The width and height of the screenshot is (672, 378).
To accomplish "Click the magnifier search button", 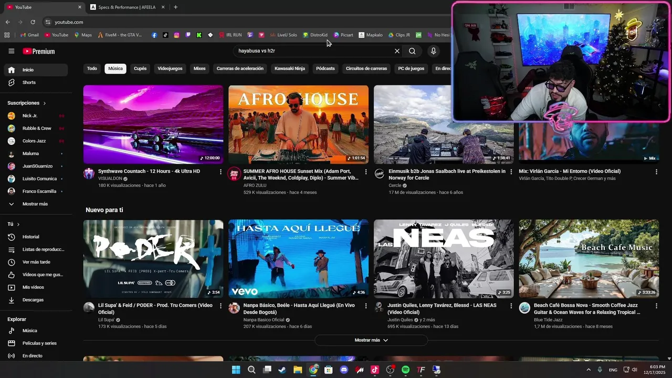I will click(412, 51).
